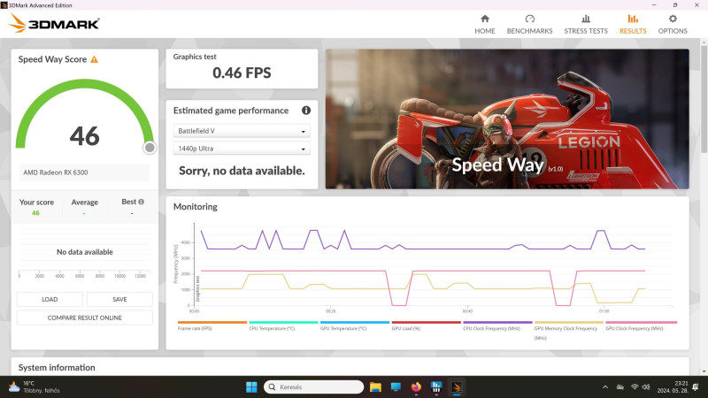Click the cloud sync tray icon
Image resolution: width=708 pixels, height=398 pixels.
coord(620,387)
